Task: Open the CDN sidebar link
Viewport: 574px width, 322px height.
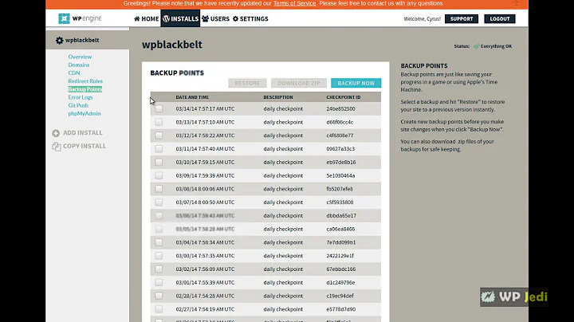Action: pos(74,73)
